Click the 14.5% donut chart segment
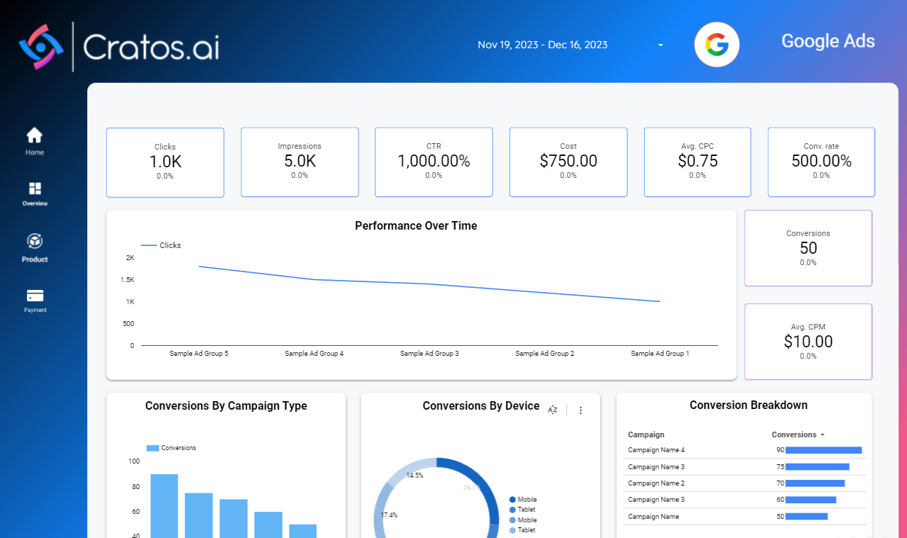The width and height of the screenshot is (907, 538). click(x=410, y=473)
